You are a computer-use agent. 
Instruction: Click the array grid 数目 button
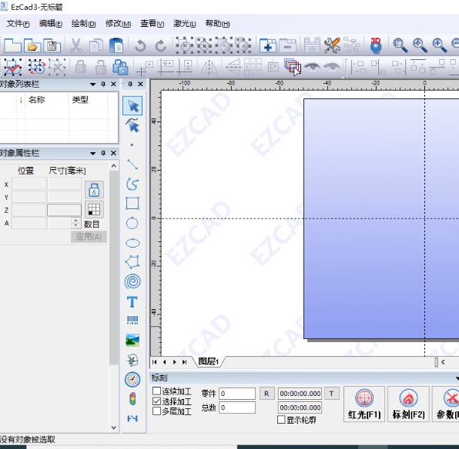[94, 209]
